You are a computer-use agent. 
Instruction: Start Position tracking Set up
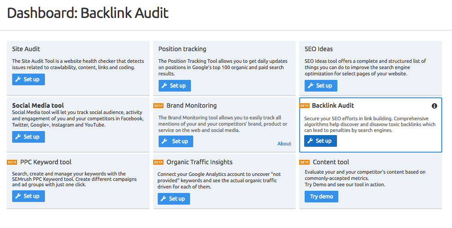175,86
